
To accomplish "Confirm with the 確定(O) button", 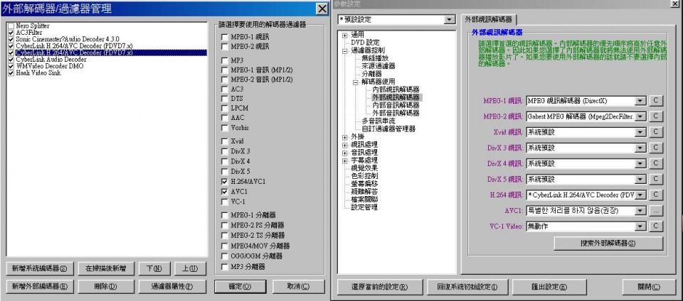I will point(240,286).
